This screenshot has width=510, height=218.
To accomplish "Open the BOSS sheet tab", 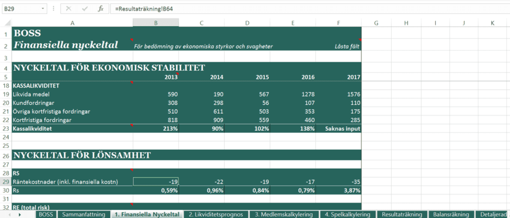I will 46,215.
